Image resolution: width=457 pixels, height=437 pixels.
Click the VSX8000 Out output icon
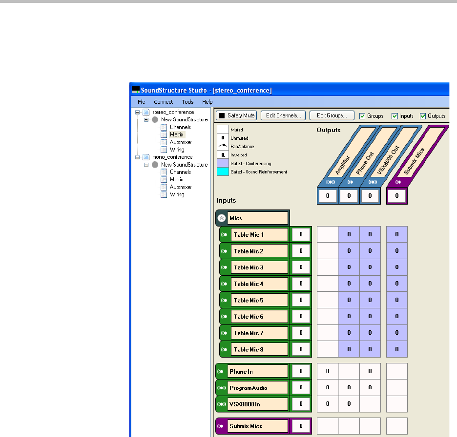coord(371,182)
